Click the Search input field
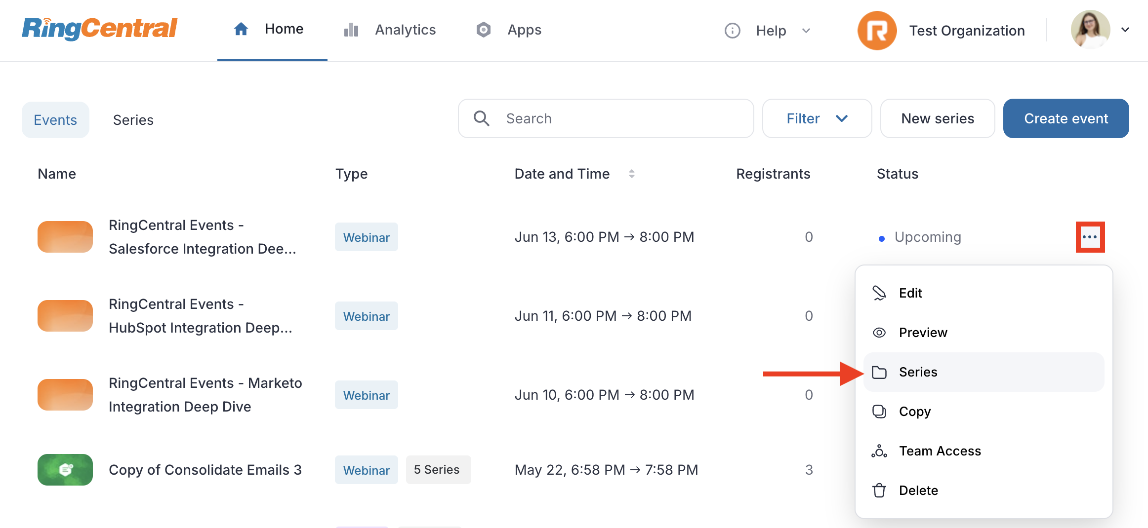 click(x=606, y=118)
